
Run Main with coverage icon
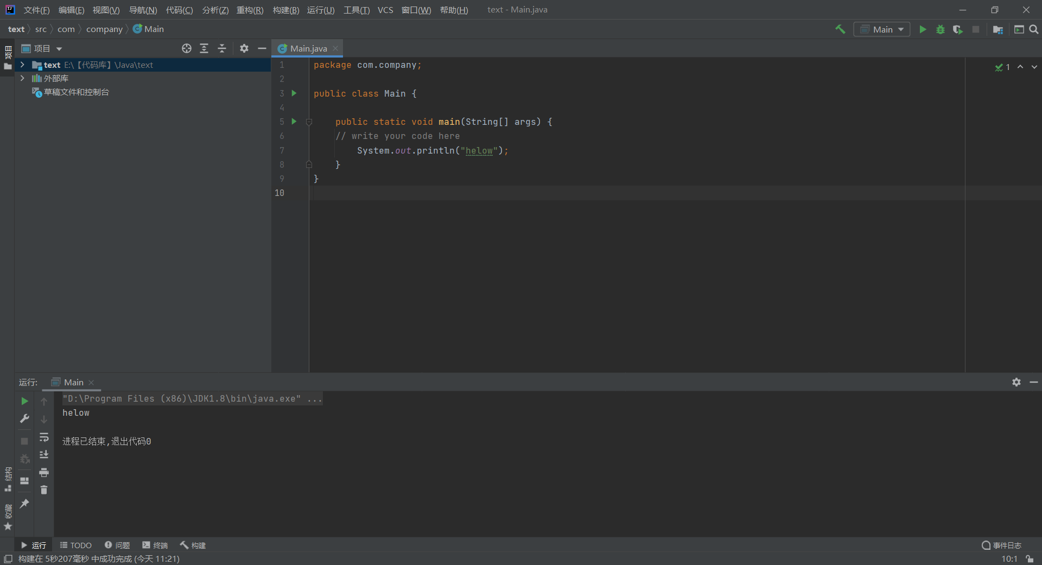click(x=958, y=29)
